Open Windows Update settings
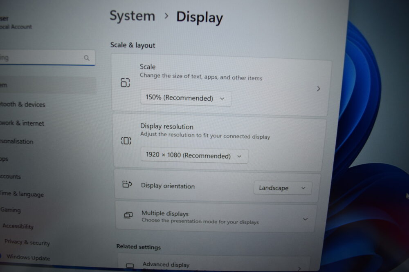 tap(28, 257)
